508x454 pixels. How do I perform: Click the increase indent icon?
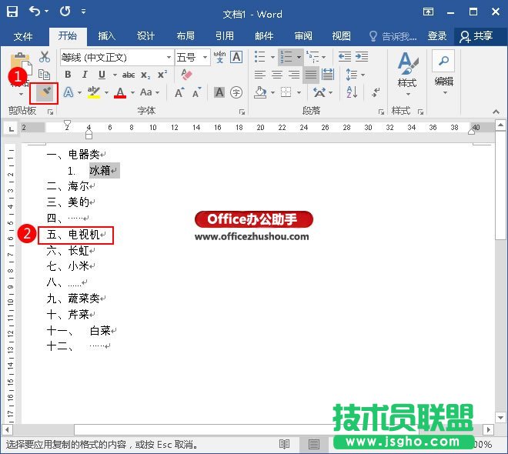click(362, 57)
